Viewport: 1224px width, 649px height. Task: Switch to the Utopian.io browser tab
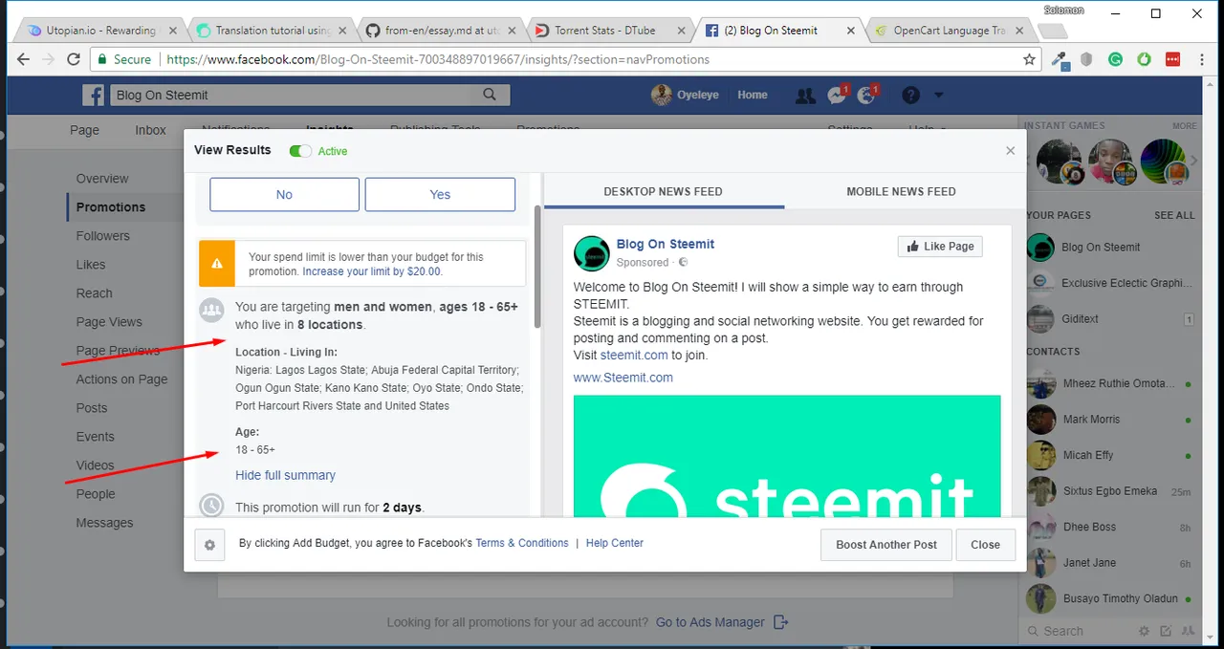(x=100, y=31)
